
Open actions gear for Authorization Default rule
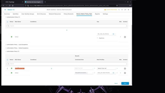click(x=125, y=73)
